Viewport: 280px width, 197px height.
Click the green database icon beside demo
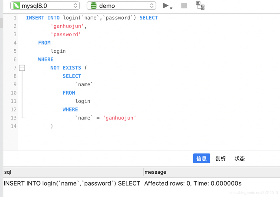(x=94, y=6)
